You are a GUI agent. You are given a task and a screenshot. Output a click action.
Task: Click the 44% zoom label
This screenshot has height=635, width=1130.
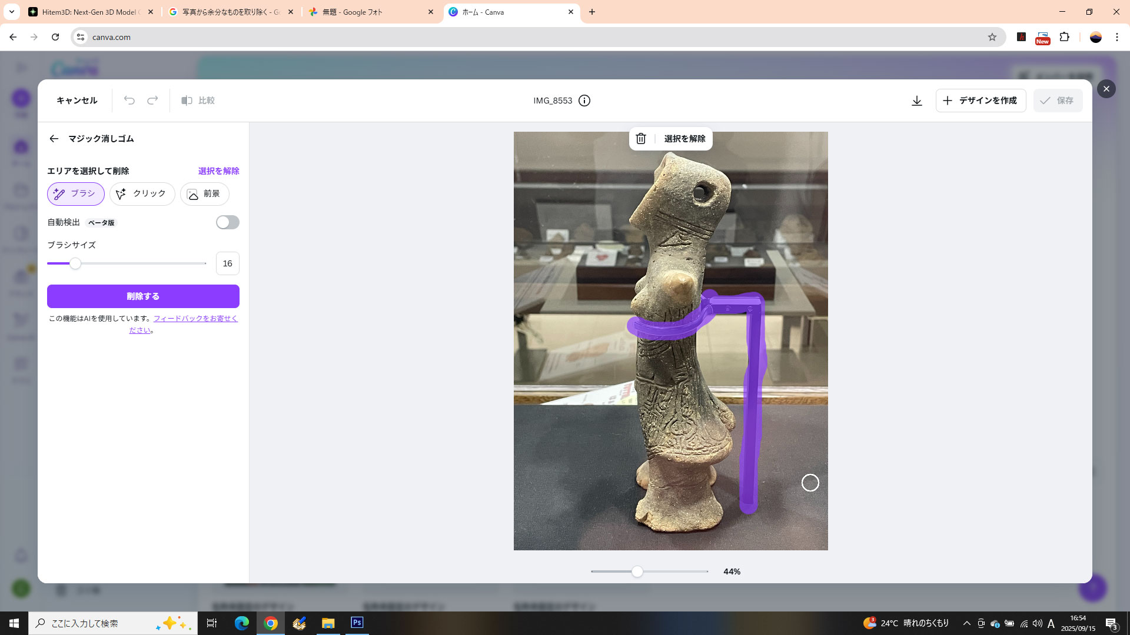point(732,571)
